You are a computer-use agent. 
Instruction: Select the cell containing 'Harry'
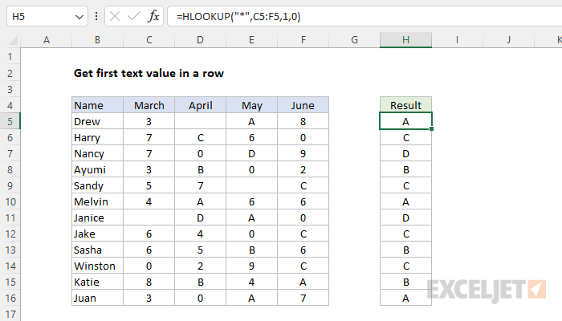[x=97, y=137]
